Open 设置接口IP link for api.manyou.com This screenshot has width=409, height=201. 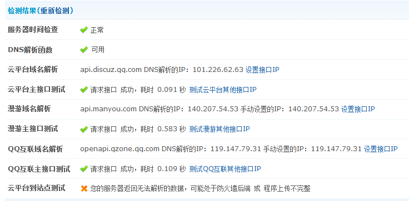[358, 109]
